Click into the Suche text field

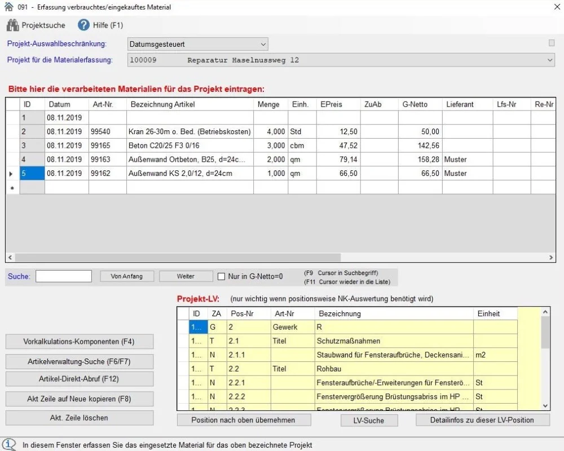tap(64, 276)
